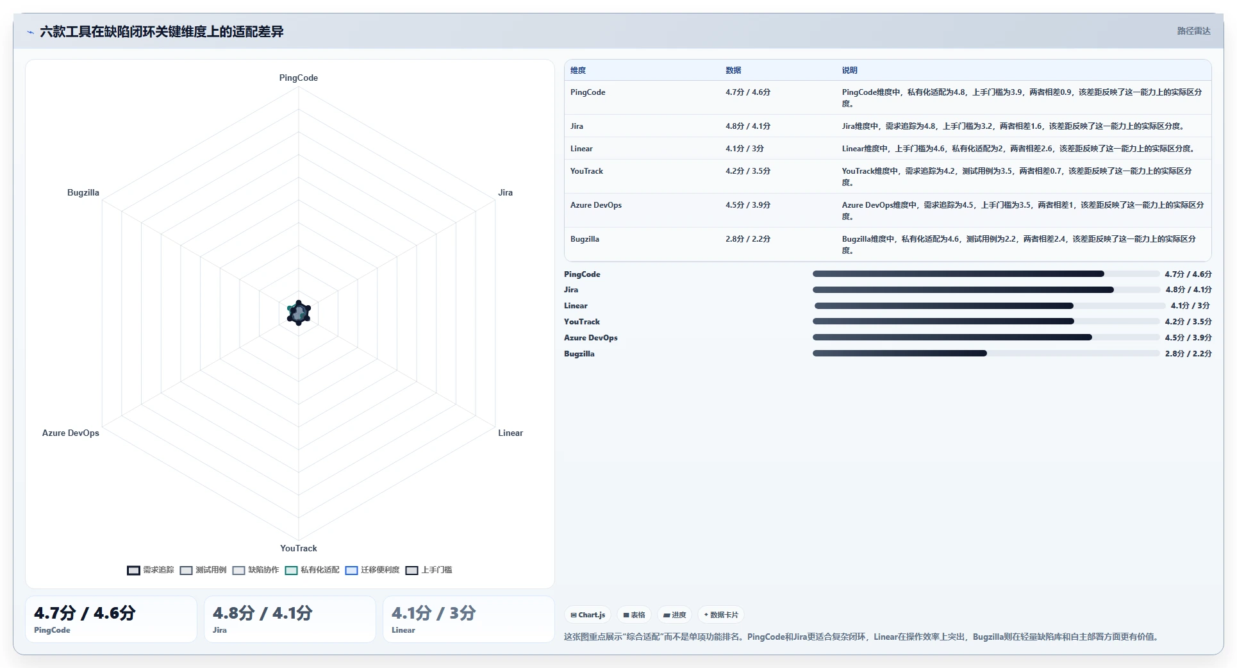Screen dimensions: 1237x668
Task: Click table cell 4.2分 / 3.5分
Action: coord(748,171)
